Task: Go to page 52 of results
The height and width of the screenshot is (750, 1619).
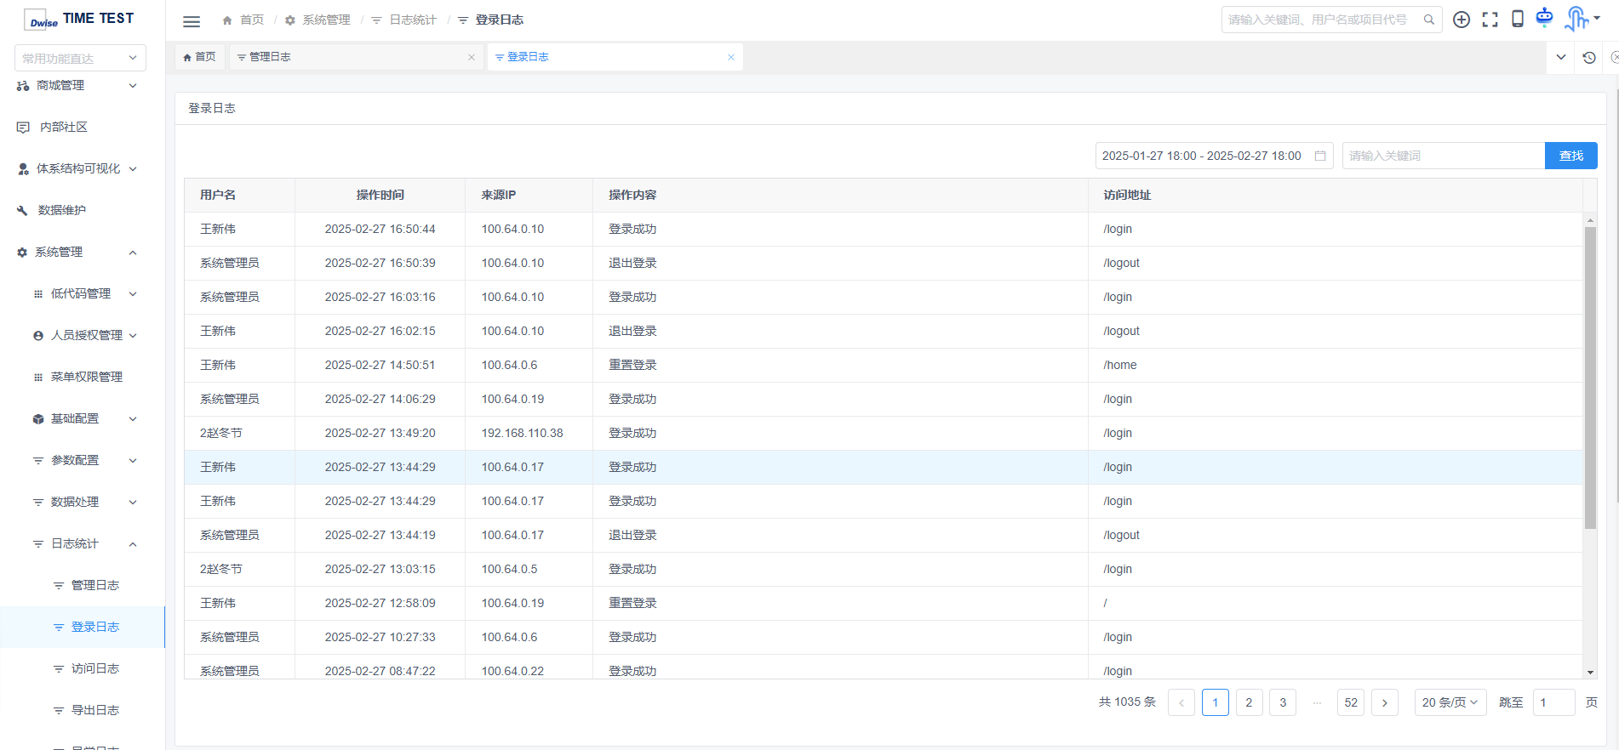Action: point(1351,702)
